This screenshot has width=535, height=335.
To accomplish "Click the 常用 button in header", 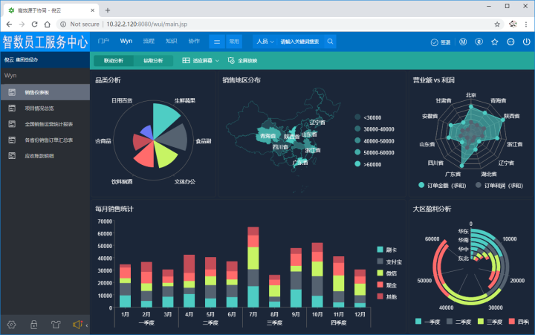I will click(234, 42).
